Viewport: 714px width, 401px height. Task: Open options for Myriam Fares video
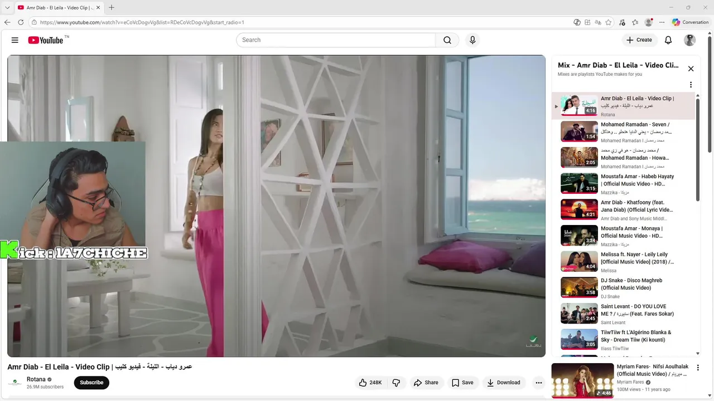pyautogui.click(x=698, y=368)
